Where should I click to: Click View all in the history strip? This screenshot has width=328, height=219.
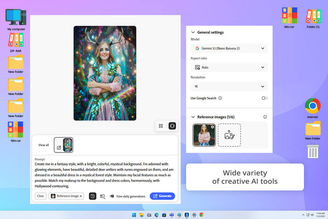[x=44, y=145]
